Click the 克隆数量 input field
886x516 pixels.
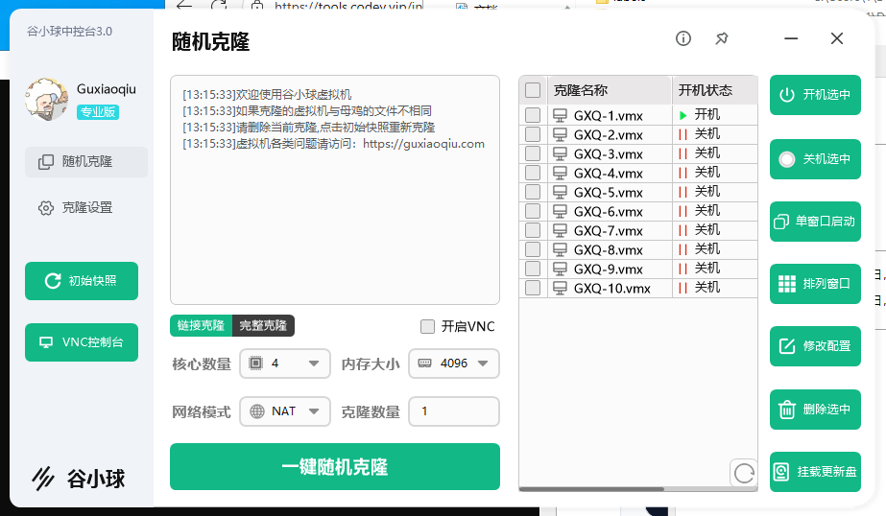pos(454,411)
